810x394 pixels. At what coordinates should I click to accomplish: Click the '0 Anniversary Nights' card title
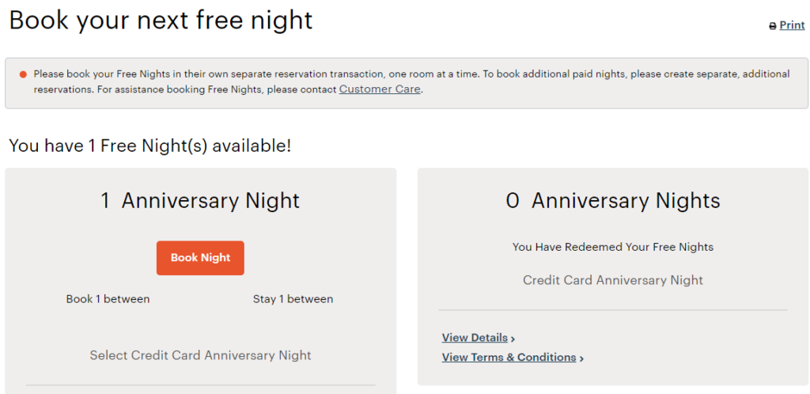click(x=613, y=201)
